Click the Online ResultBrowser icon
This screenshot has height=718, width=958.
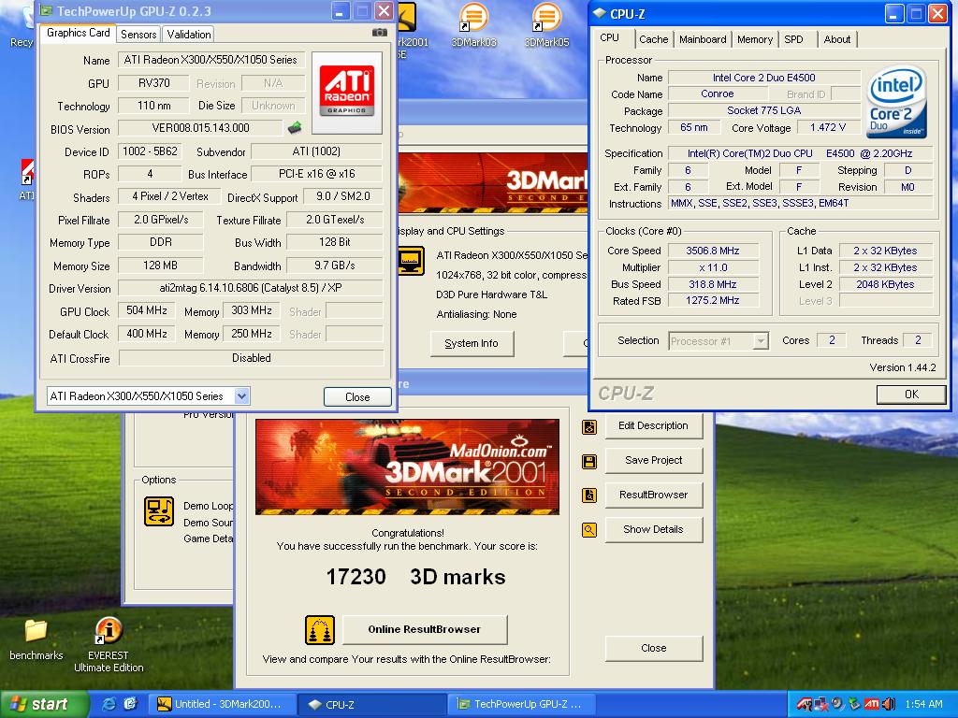point(320,630)
